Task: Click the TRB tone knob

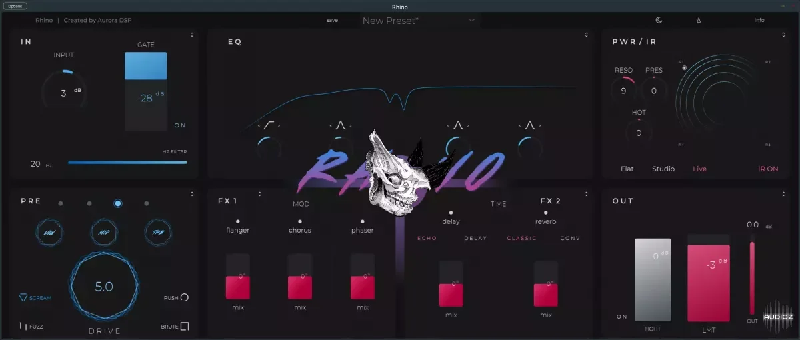Action: [x=159, y=233]
